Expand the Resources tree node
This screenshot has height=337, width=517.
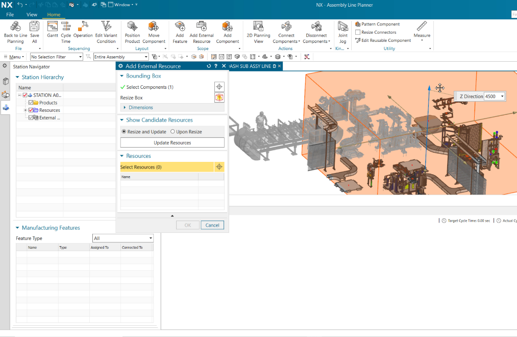click(x=26, y=110)
